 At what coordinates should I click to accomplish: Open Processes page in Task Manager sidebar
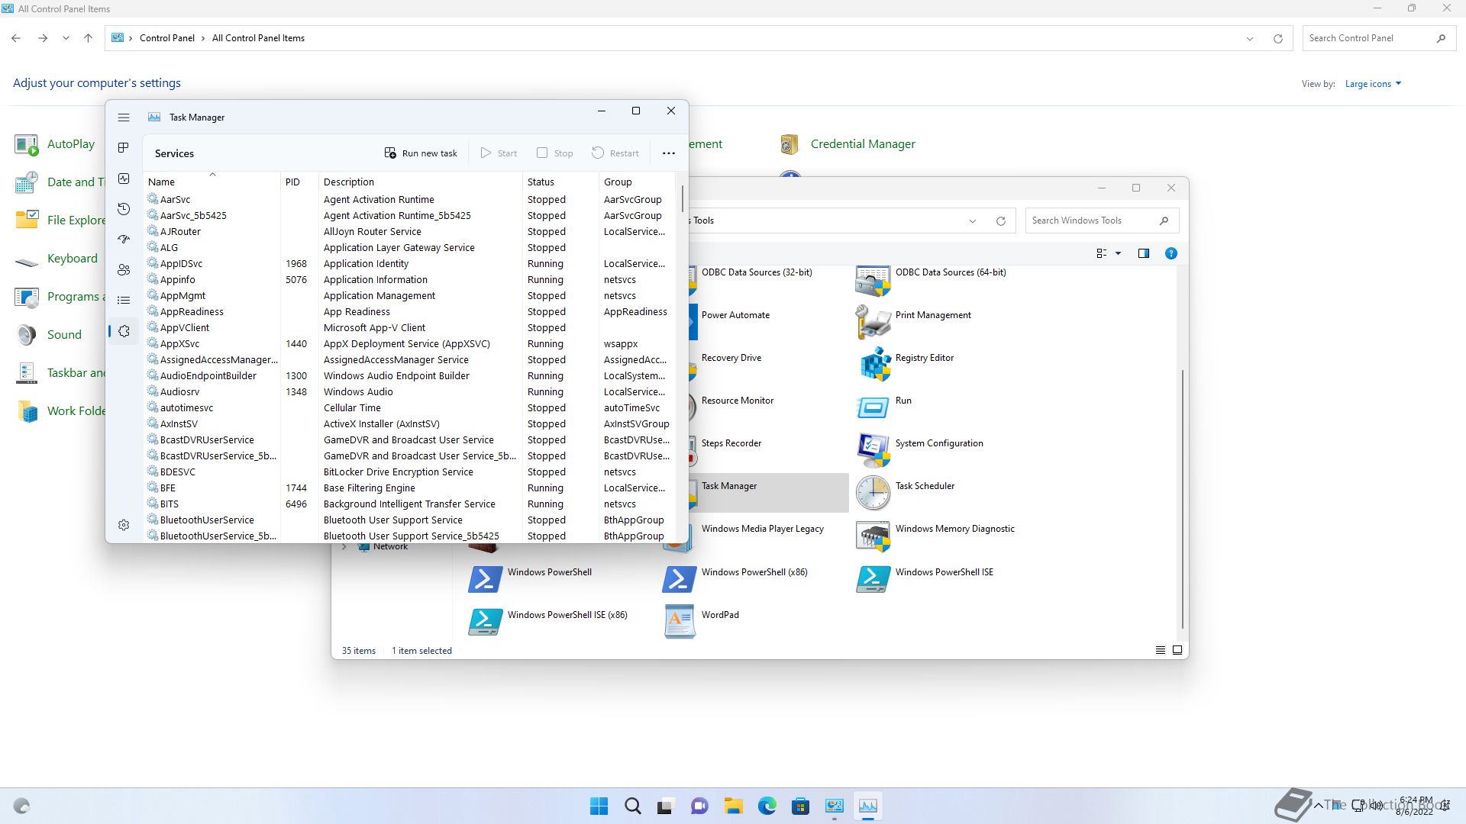124,147
